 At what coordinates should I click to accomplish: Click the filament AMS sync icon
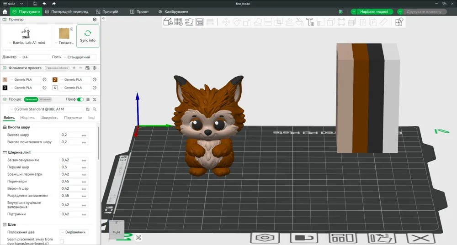(x=87, y=68)
